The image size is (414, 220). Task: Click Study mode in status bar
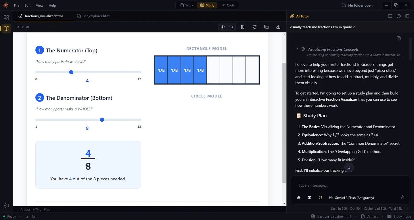pyautogui.click(x=399, y=217)
